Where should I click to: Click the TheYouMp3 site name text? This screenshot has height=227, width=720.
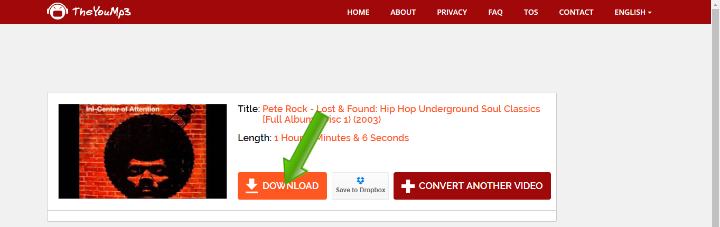click(x=101, y=12)
